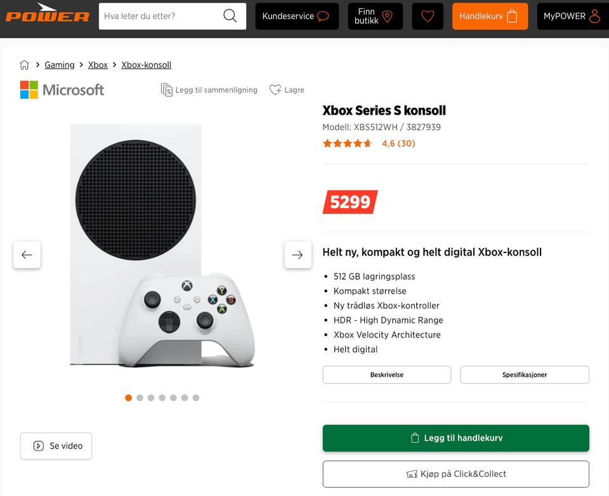The image size is (609, 496).
Task: Open the Finn butikk store locator
Action: pos(375,16)
